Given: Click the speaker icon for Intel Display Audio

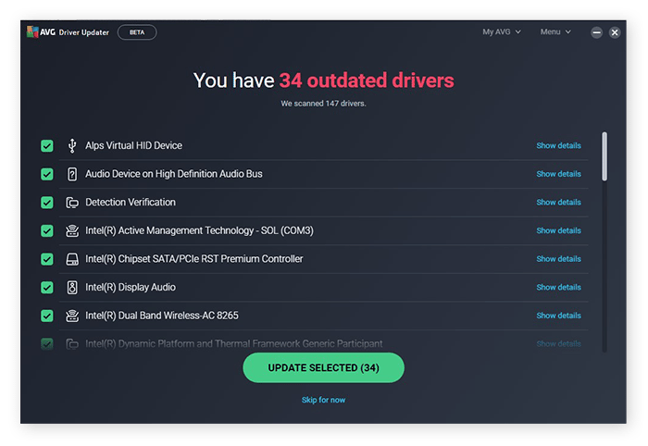Looking at the screenshot, I should [72, 288].
